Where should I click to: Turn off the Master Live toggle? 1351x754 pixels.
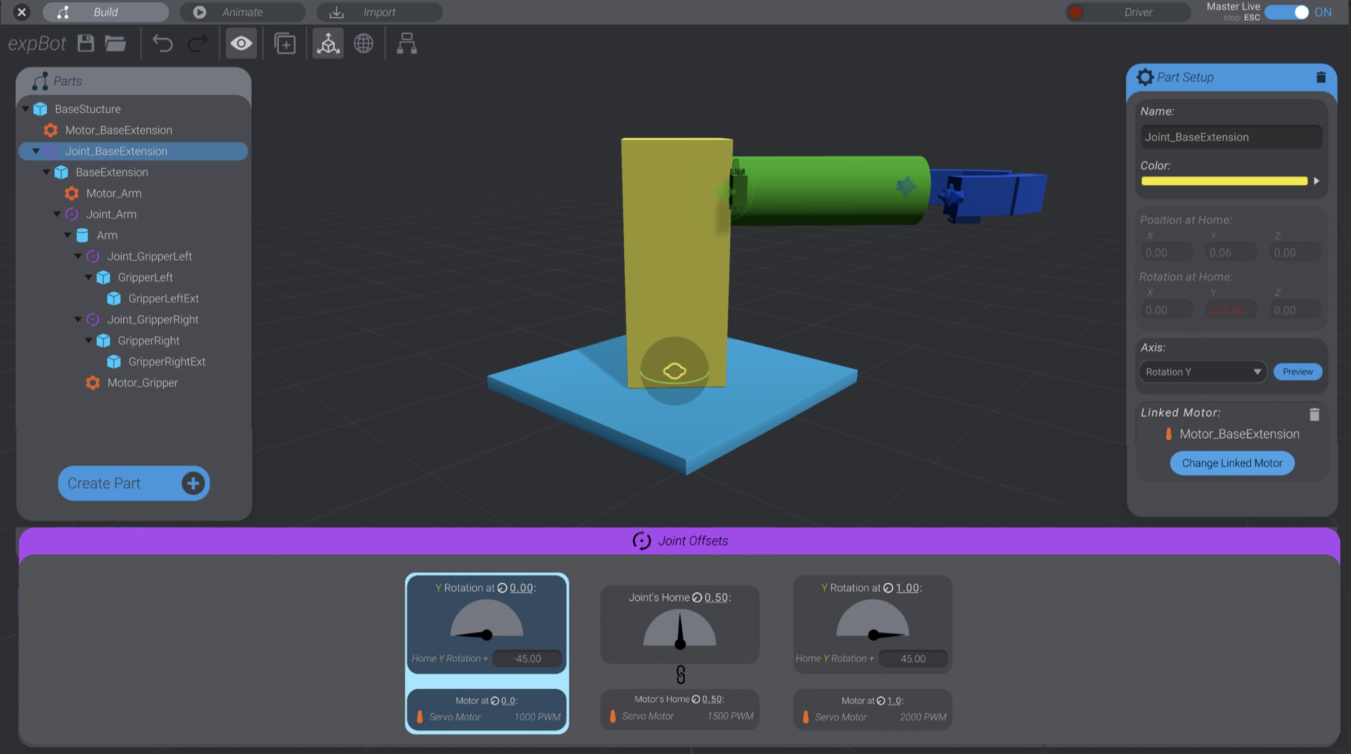coord(1288,11)
